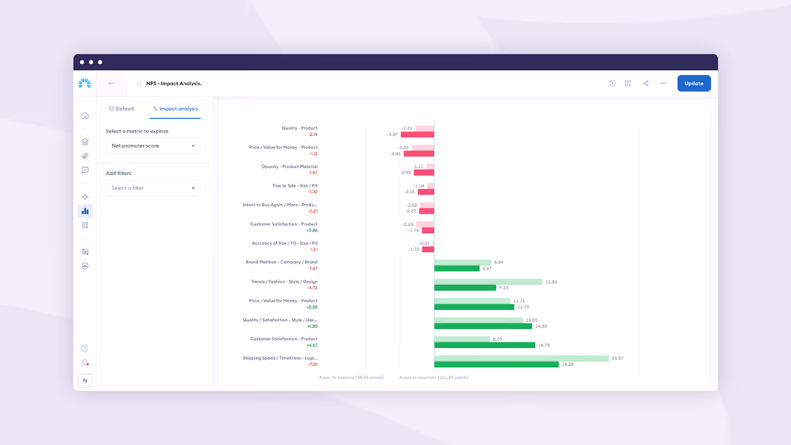The image size is (791, 445).
Task: Open the Net promoter score metric dropdown
Action: coord(153,146)
